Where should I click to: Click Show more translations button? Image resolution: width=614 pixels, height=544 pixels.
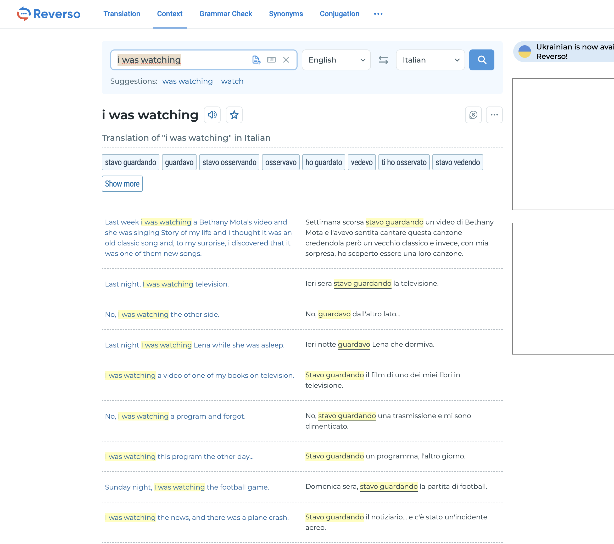click(122, 183)
